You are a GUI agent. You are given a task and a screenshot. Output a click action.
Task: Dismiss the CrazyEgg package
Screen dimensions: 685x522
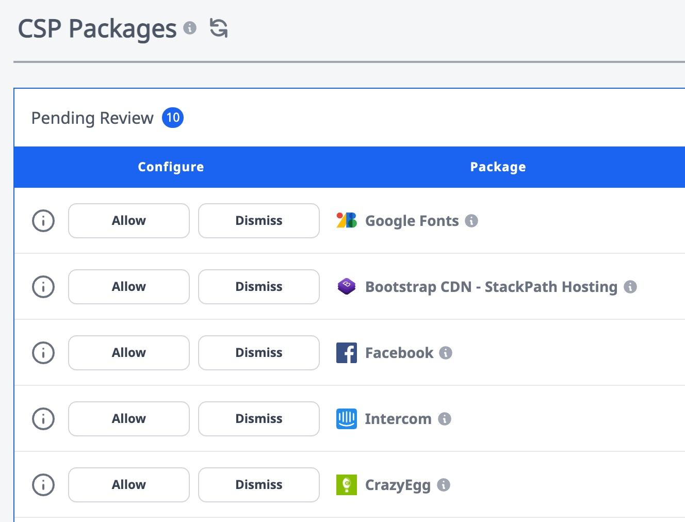(259, 485)
